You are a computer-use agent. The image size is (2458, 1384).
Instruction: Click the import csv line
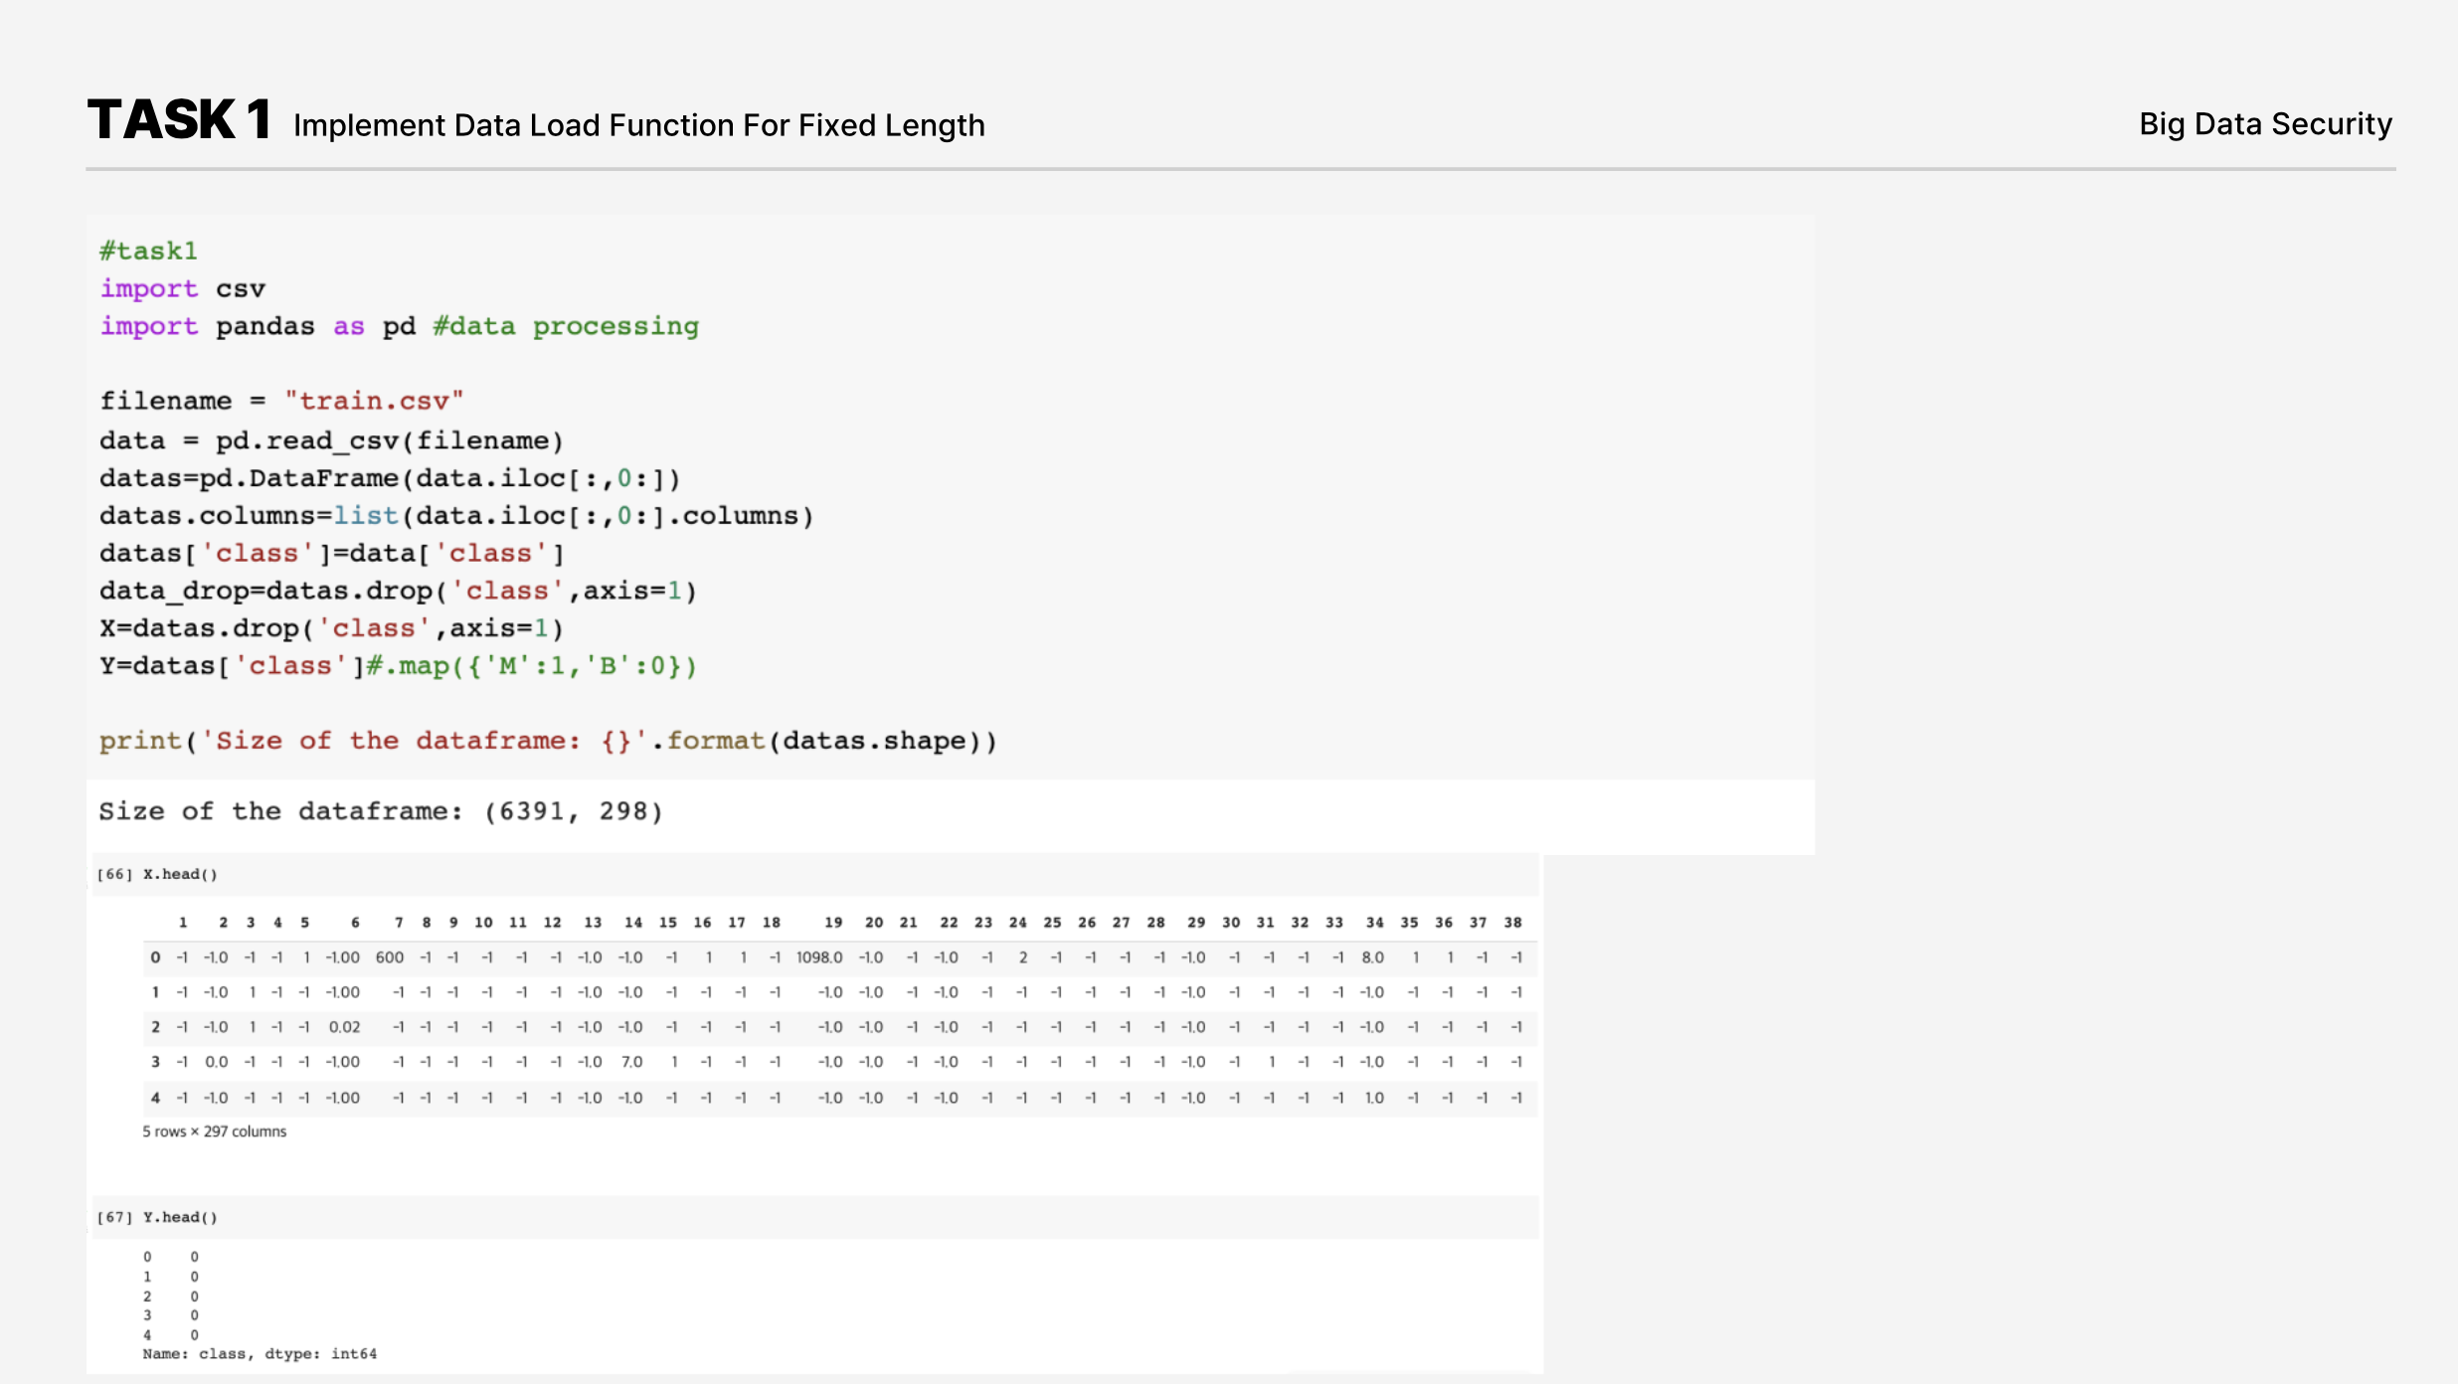[182, 288]
